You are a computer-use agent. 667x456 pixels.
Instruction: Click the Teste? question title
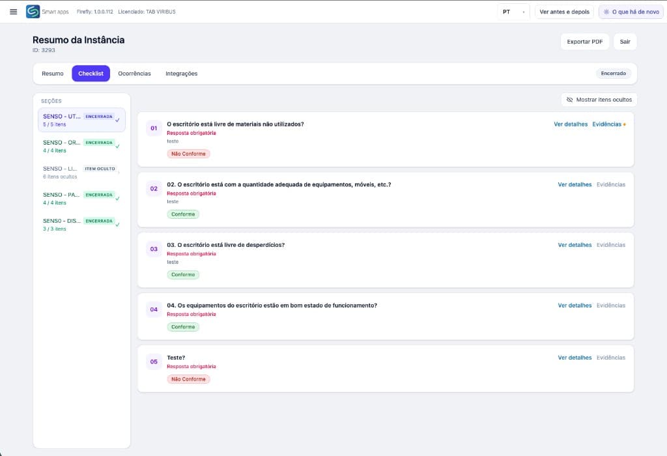pos(176,358)
